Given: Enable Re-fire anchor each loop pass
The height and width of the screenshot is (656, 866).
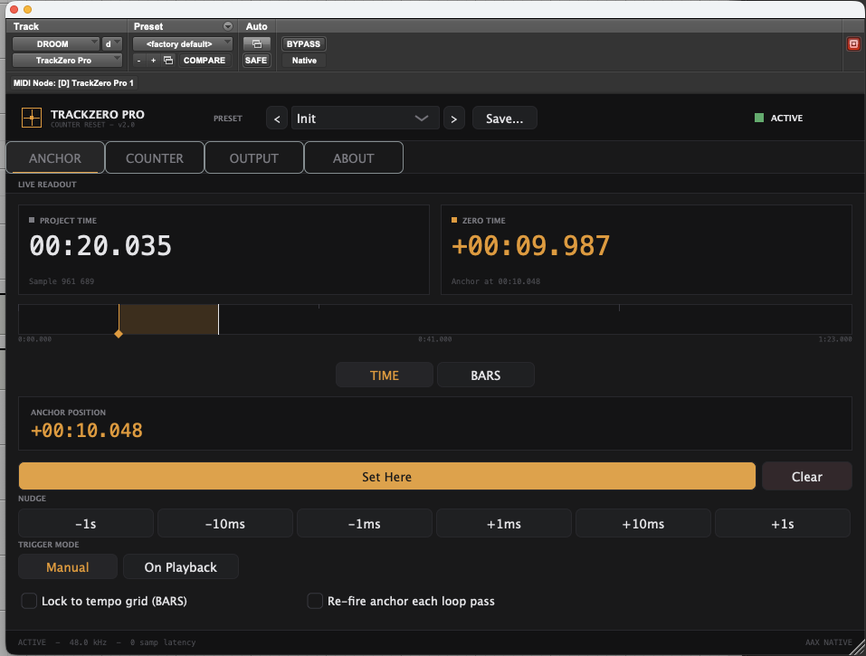Looking at the screenshot, I should pyautogui.click(x=315, y=601).
